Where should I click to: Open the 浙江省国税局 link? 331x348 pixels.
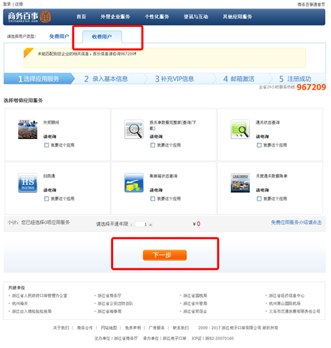tap(195, 296)
